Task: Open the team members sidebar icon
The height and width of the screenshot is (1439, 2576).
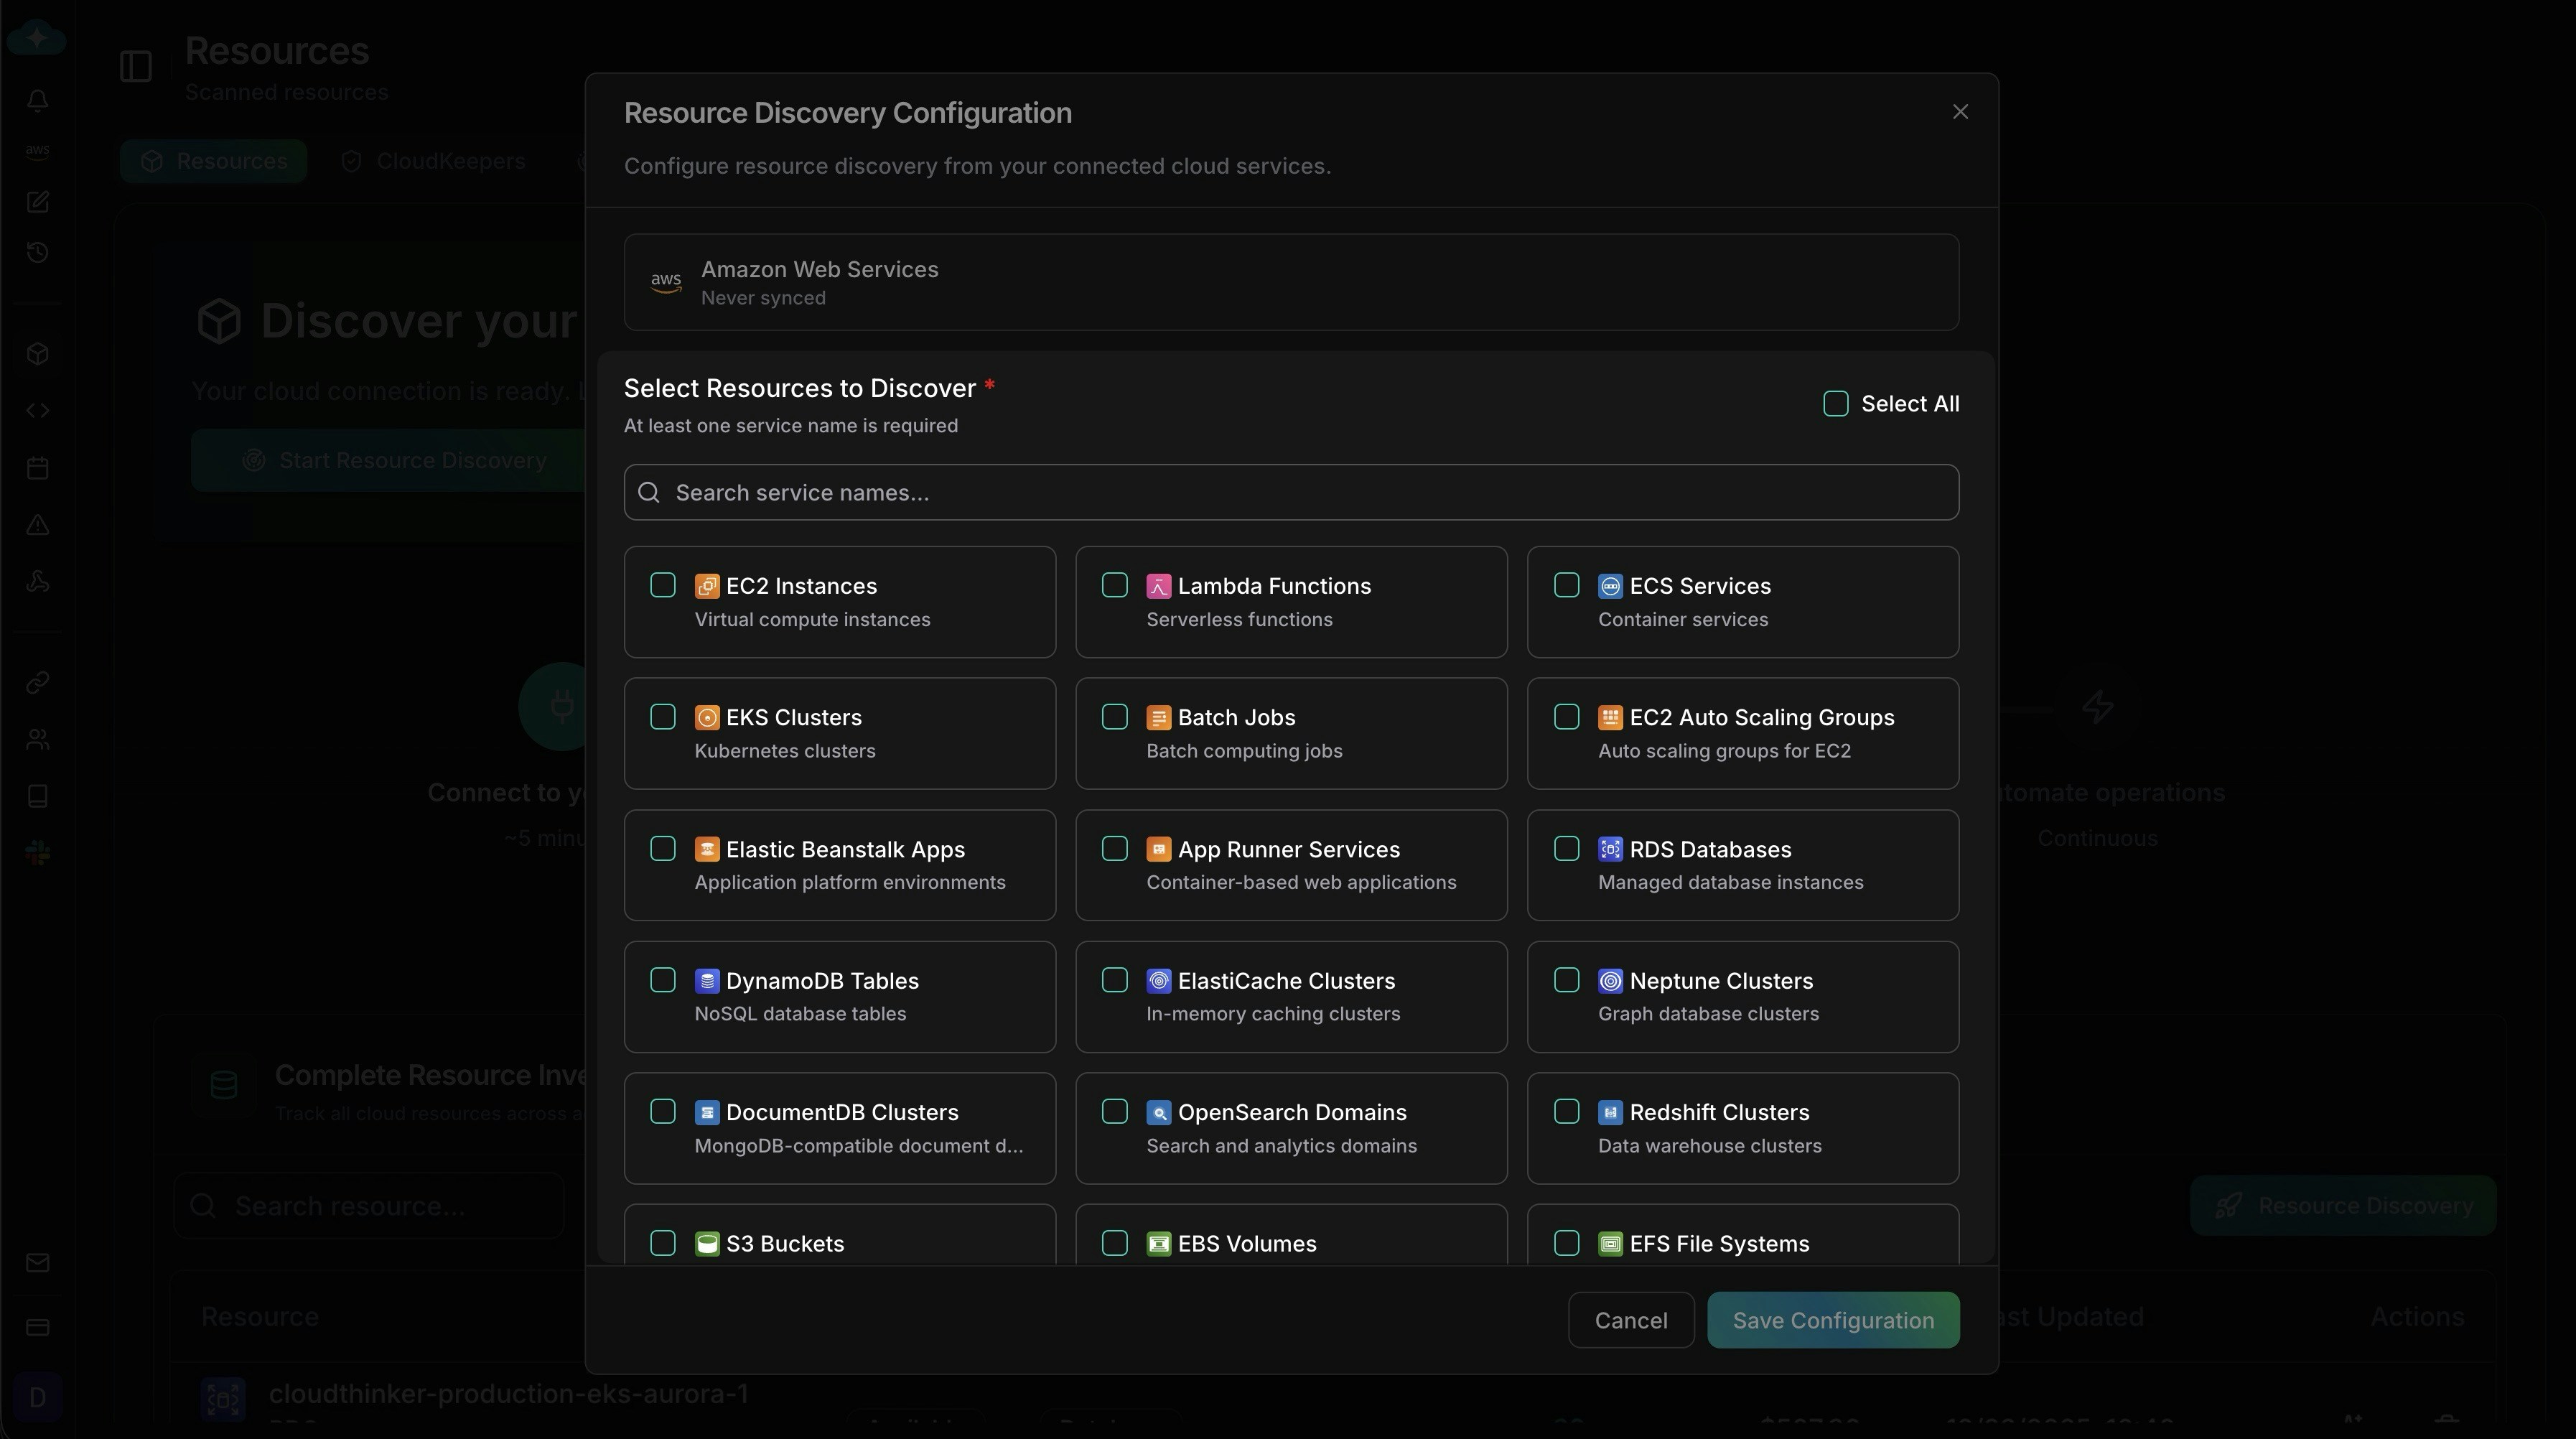Action: (x=37, y=738)
